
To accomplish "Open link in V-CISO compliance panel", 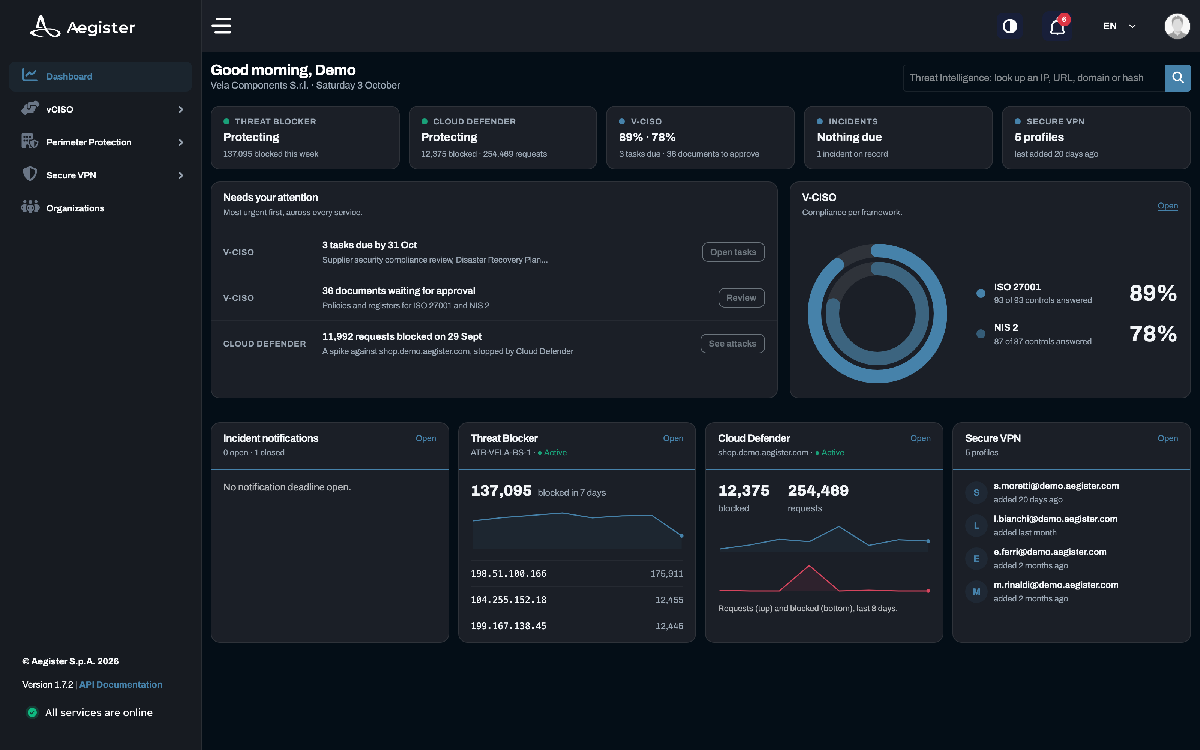I will pyautogui.click(x=1167, y=206).
